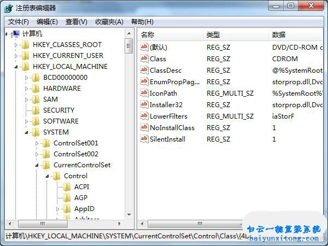Click the SilentInstall string value icon
This screenshot has width=328, height=246.
pyautogui.click(x=144, y=139)
